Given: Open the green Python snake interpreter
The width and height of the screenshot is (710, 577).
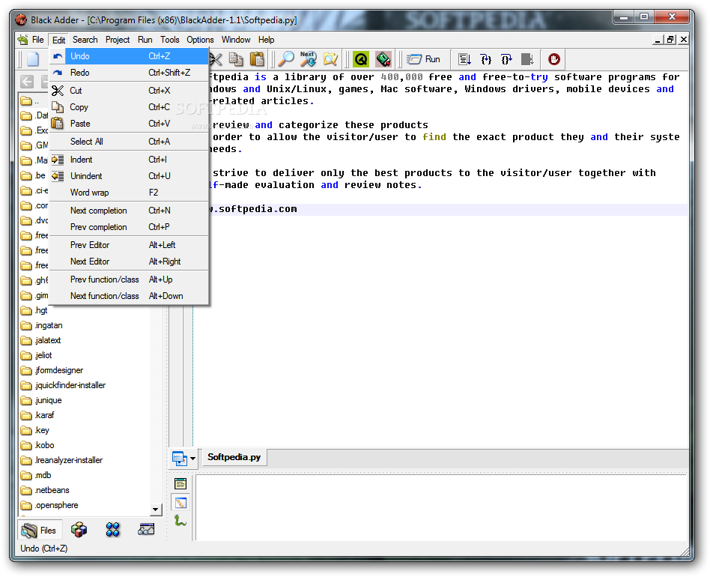Looking at the screenshot, I should click(180, 521).
